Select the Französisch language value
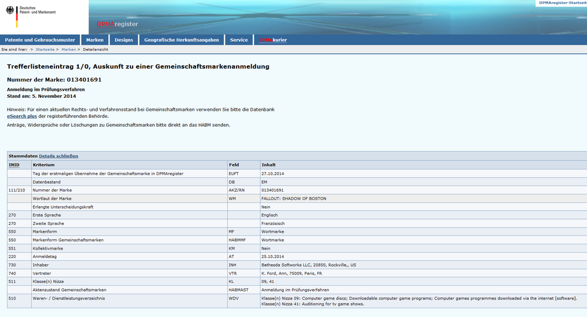Screen dimensions: 587x317 point(273,223)
